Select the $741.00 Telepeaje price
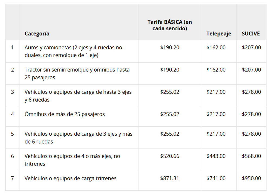 (216, 178)
